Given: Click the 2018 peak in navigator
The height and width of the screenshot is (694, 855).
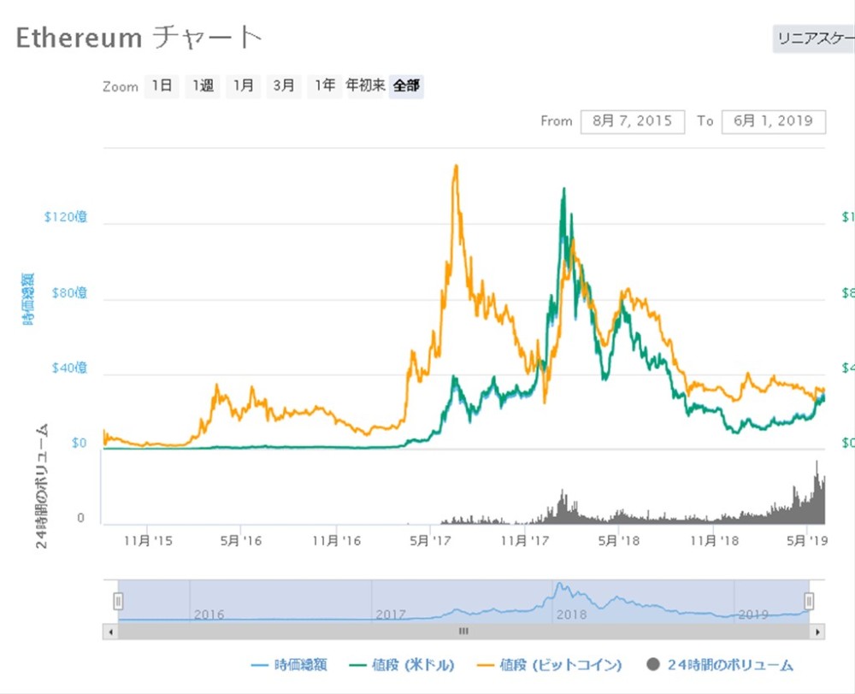Looking at the screenshot, I should (x=560, y=588).
